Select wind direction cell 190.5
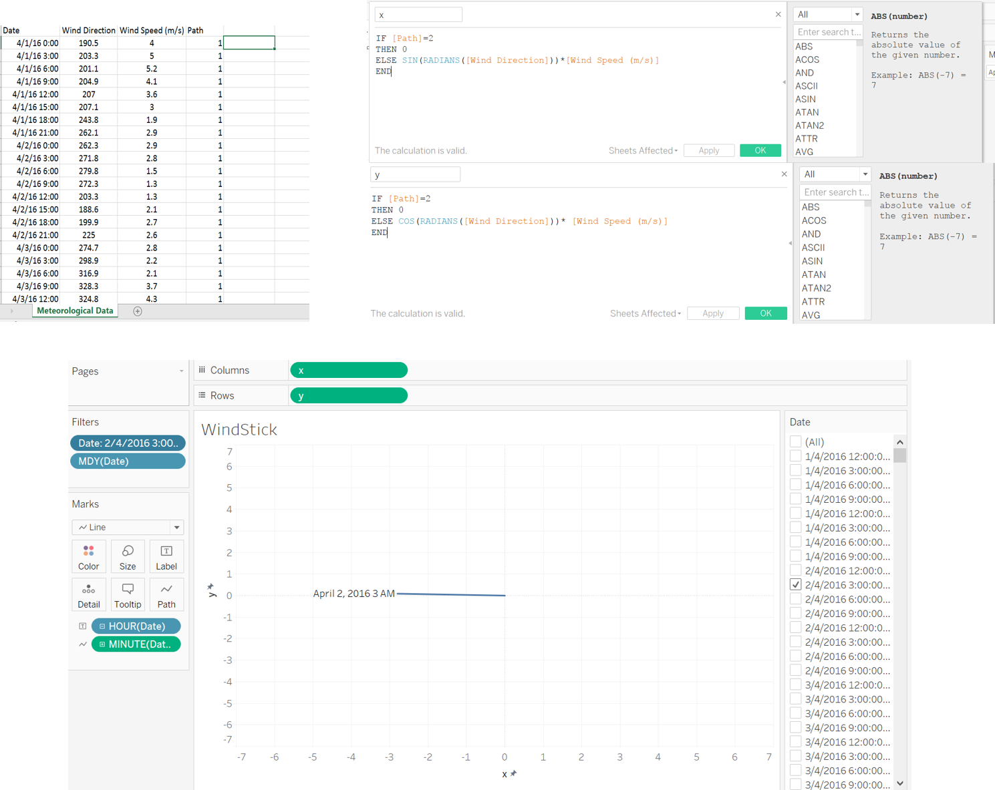 click(88, 43)
